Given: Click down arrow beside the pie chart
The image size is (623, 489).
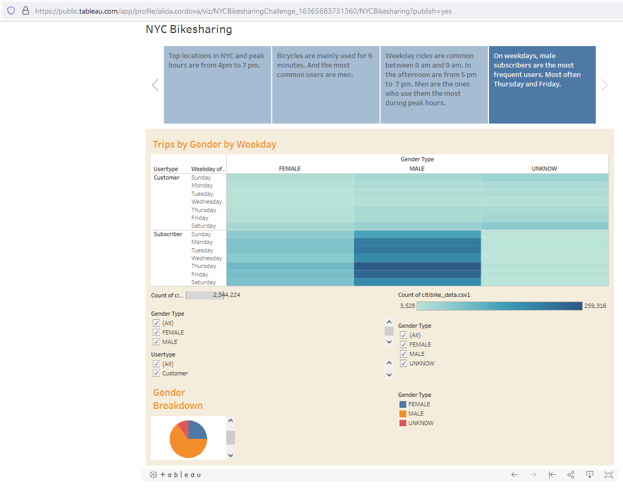Looking at the screenshot, I should [230, 455].
